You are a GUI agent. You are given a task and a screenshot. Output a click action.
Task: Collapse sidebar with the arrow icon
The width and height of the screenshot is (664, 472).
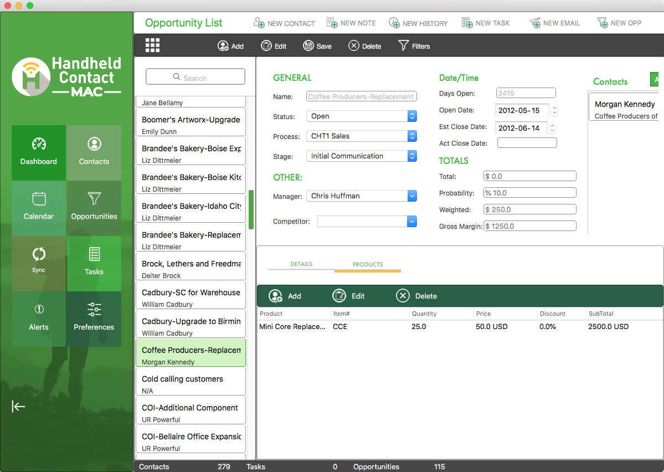click(19, 407)
